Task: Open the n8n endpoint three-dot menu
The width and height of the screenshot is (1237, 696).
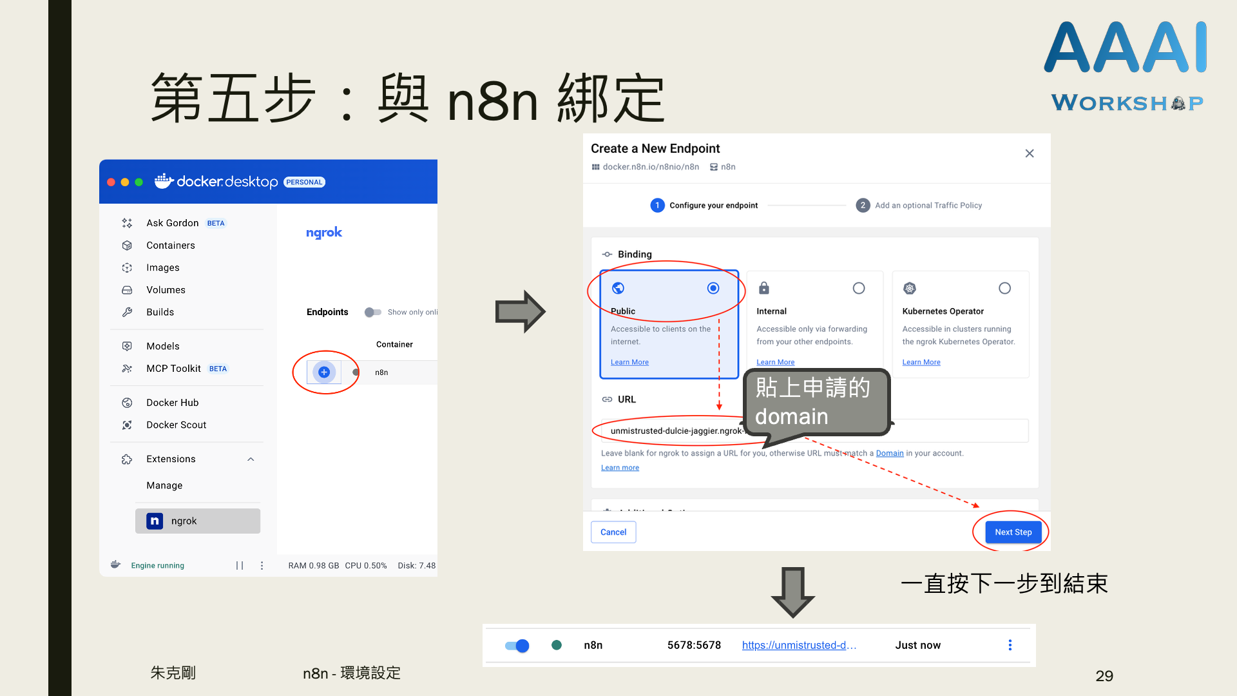Action: coord(1010,645)
